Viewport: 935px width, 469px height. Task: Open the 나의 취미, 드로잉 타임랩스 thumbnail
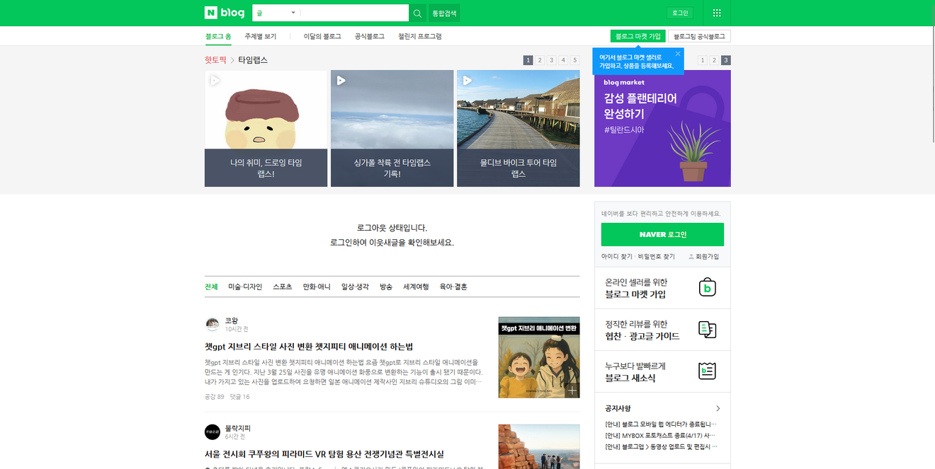(x=266, y=128)
